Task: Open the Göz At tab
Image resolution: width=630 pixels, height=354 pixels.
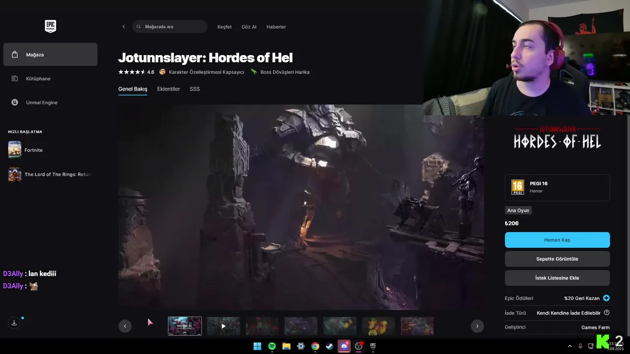Action: pos(249,27)
